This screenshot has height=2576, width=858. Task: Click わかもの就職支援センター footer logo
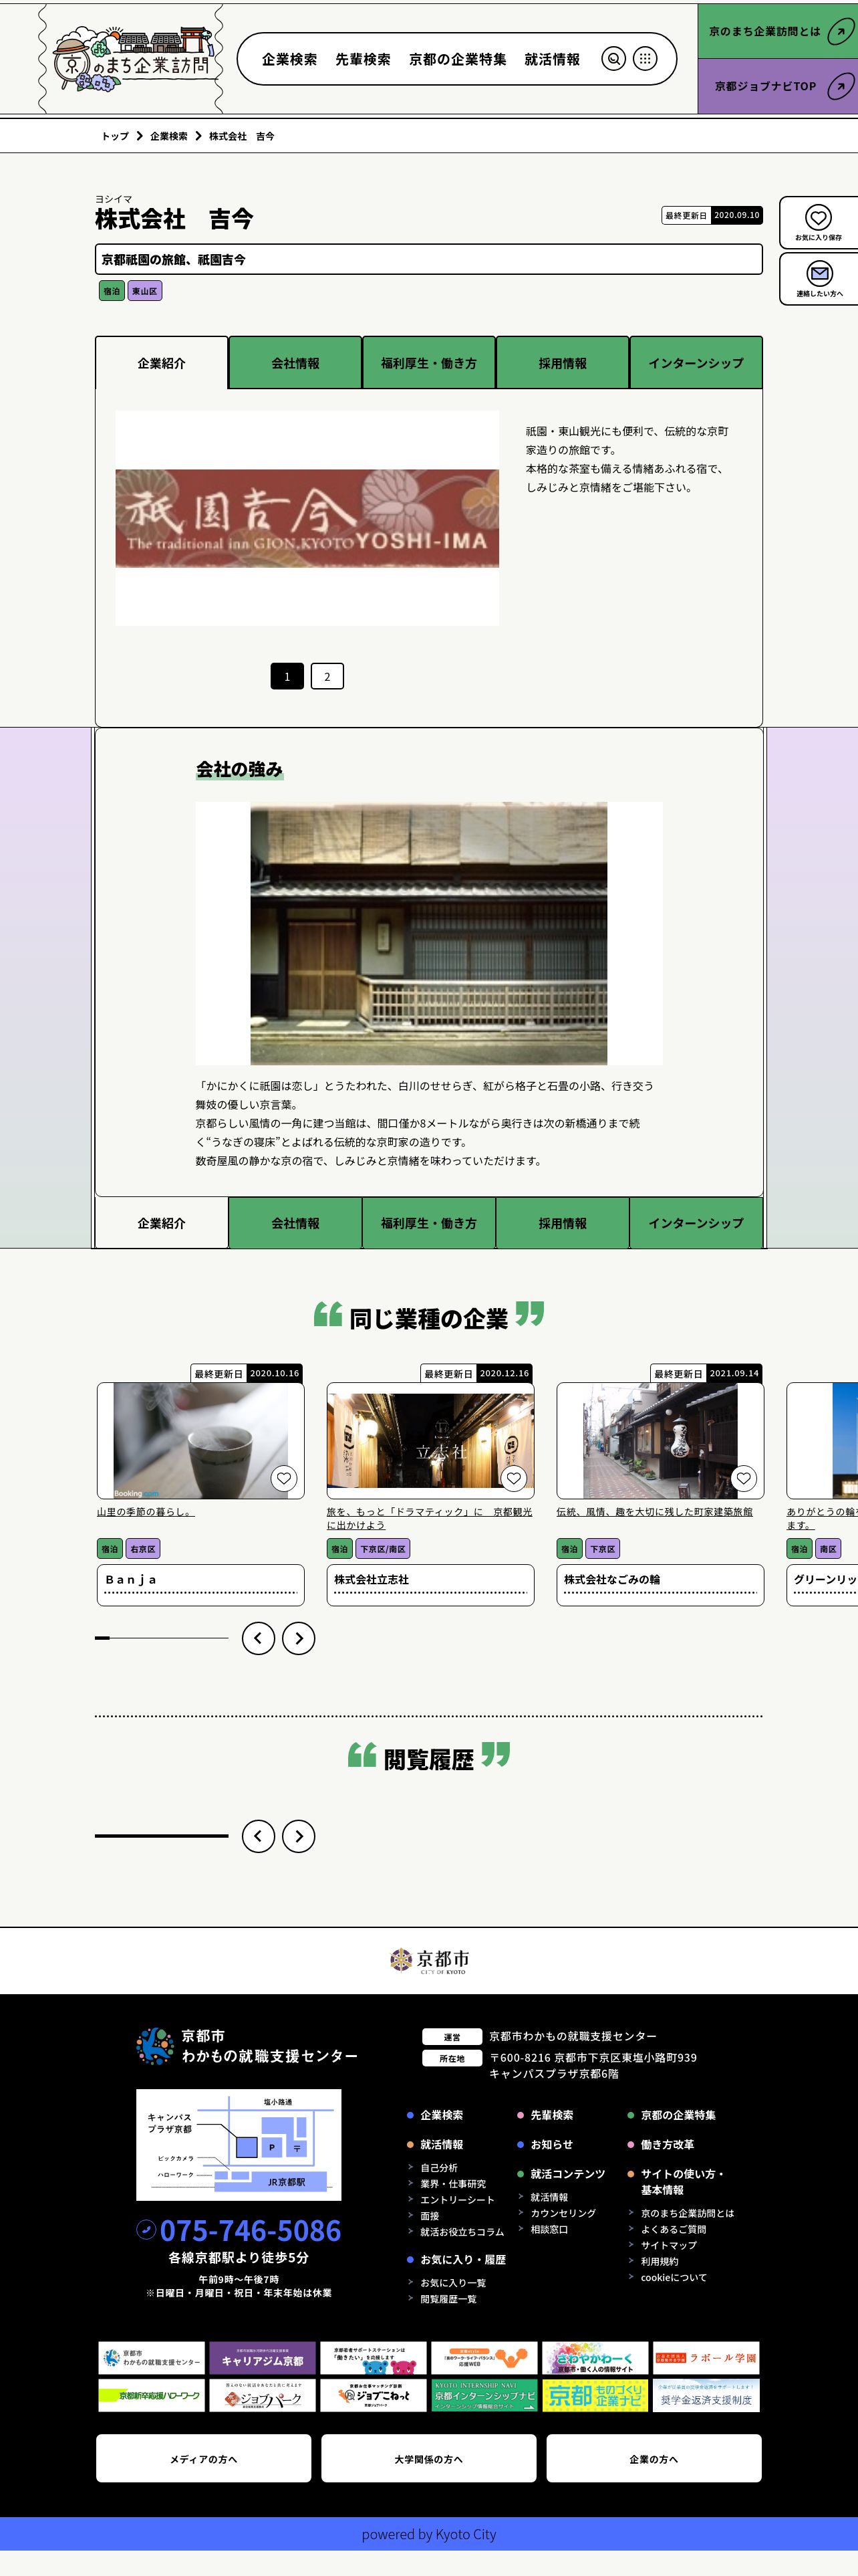[x=246, y=2045]
